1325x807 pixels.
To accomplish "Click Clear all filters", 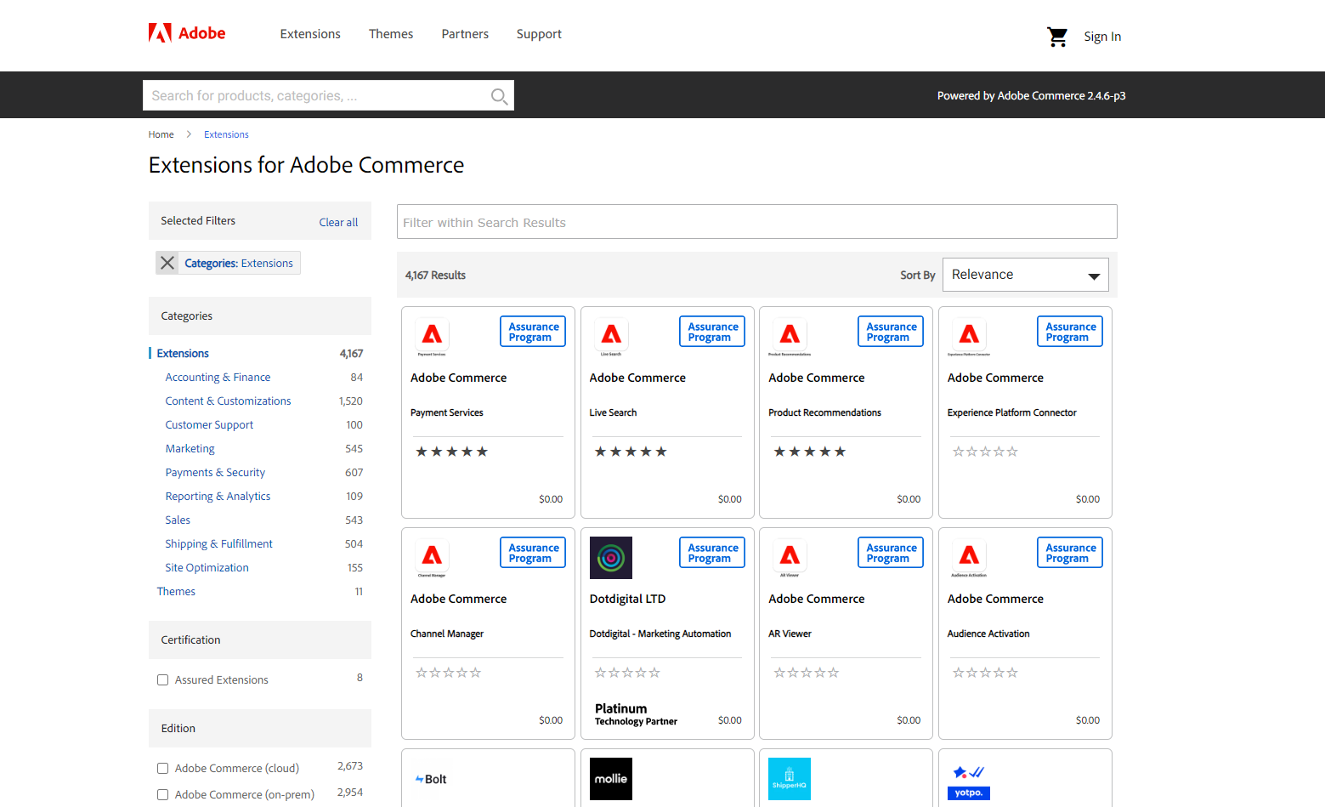I will coord(338,222).
